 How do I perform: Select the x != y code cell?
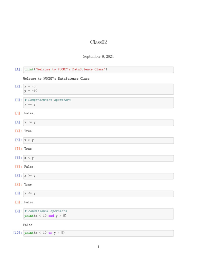[x=98, y=123]
